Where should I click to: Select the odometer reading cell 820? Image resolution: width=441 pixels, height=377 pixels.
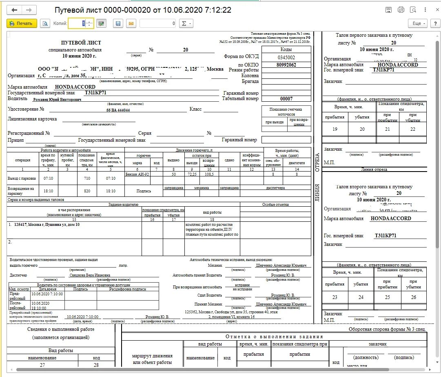(87, 191)
